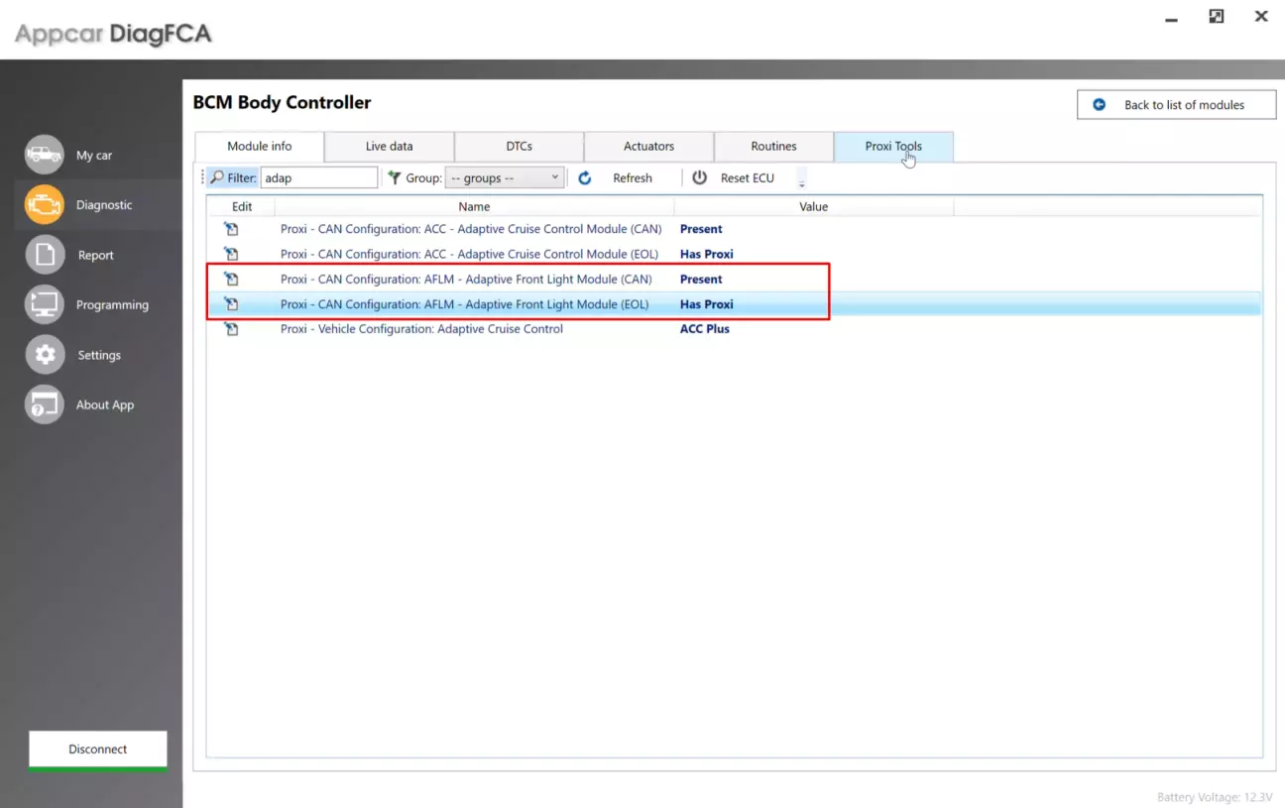This screenshot has width=1285, height=808.
Task: Click the Programming monitor icon
Action: [x=45, y=304]
